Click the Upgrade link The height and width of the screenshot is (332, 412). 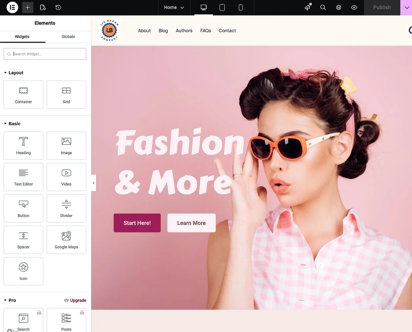click(x=75, y=300)
